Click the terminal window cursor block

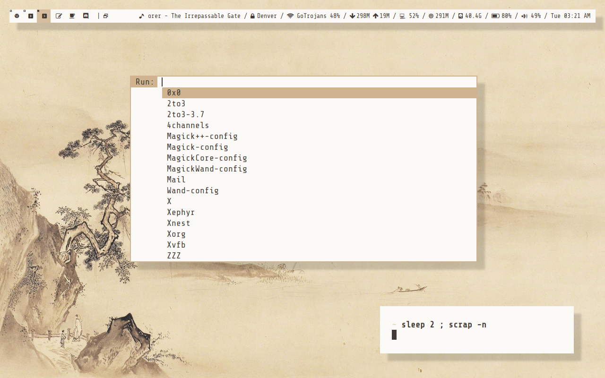(x=394, y=335)
